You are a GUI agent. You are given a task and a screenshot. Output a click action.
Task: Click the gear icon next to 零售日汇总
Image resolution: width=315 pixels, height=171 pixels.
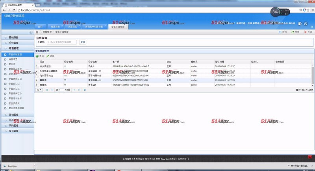(x=5, y=84)
